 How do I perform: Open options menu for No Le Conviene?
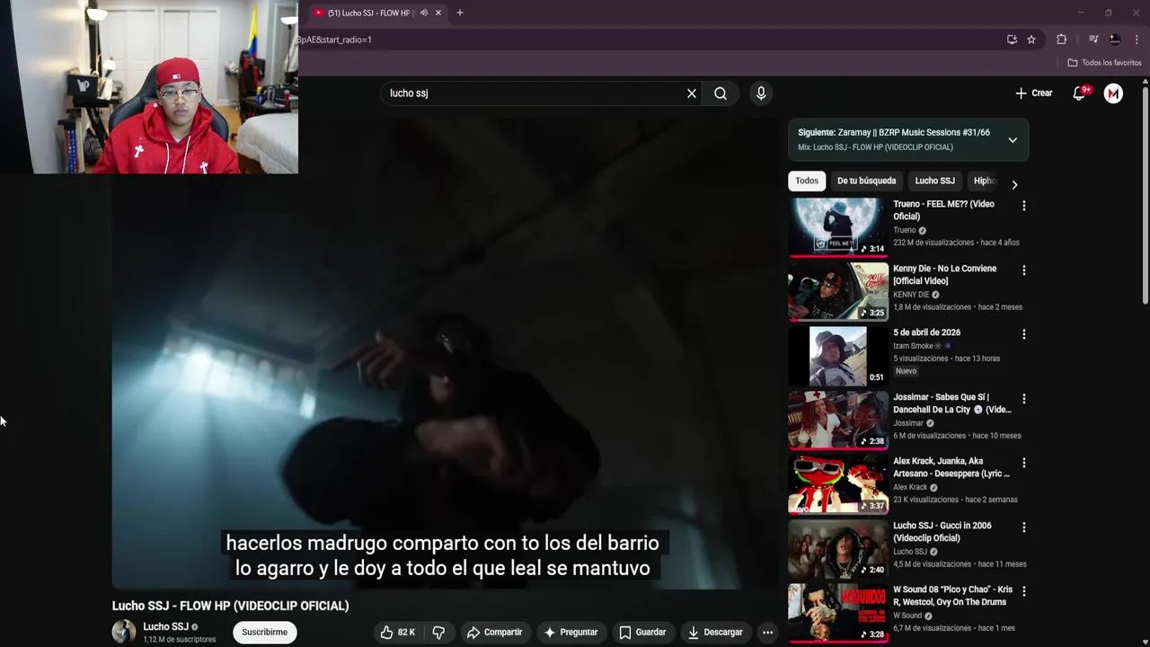[1024, 270]
